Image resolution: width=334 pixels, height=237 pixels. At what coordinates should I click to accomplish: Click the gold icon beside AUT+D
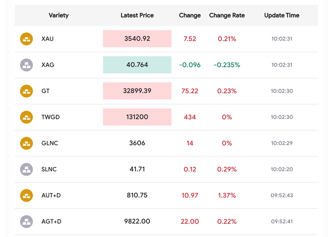26,195
